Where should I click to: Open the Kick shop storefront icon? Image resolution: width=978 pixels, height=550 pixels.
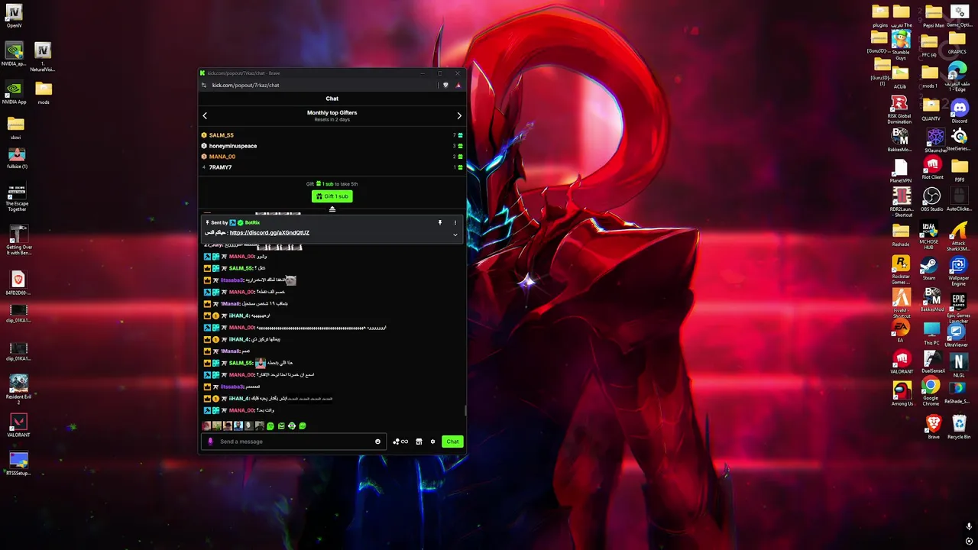[x=419, y=442]
